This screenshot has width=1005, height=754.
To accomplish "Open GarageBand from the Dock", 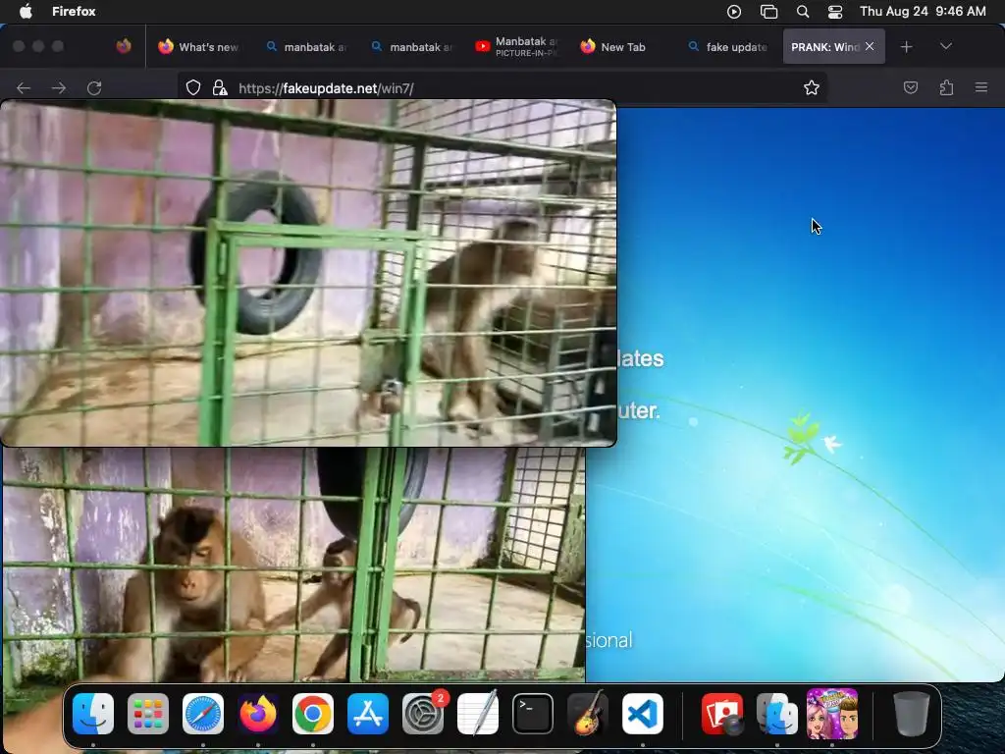I will pyautogui.click(x=588, y=714).
